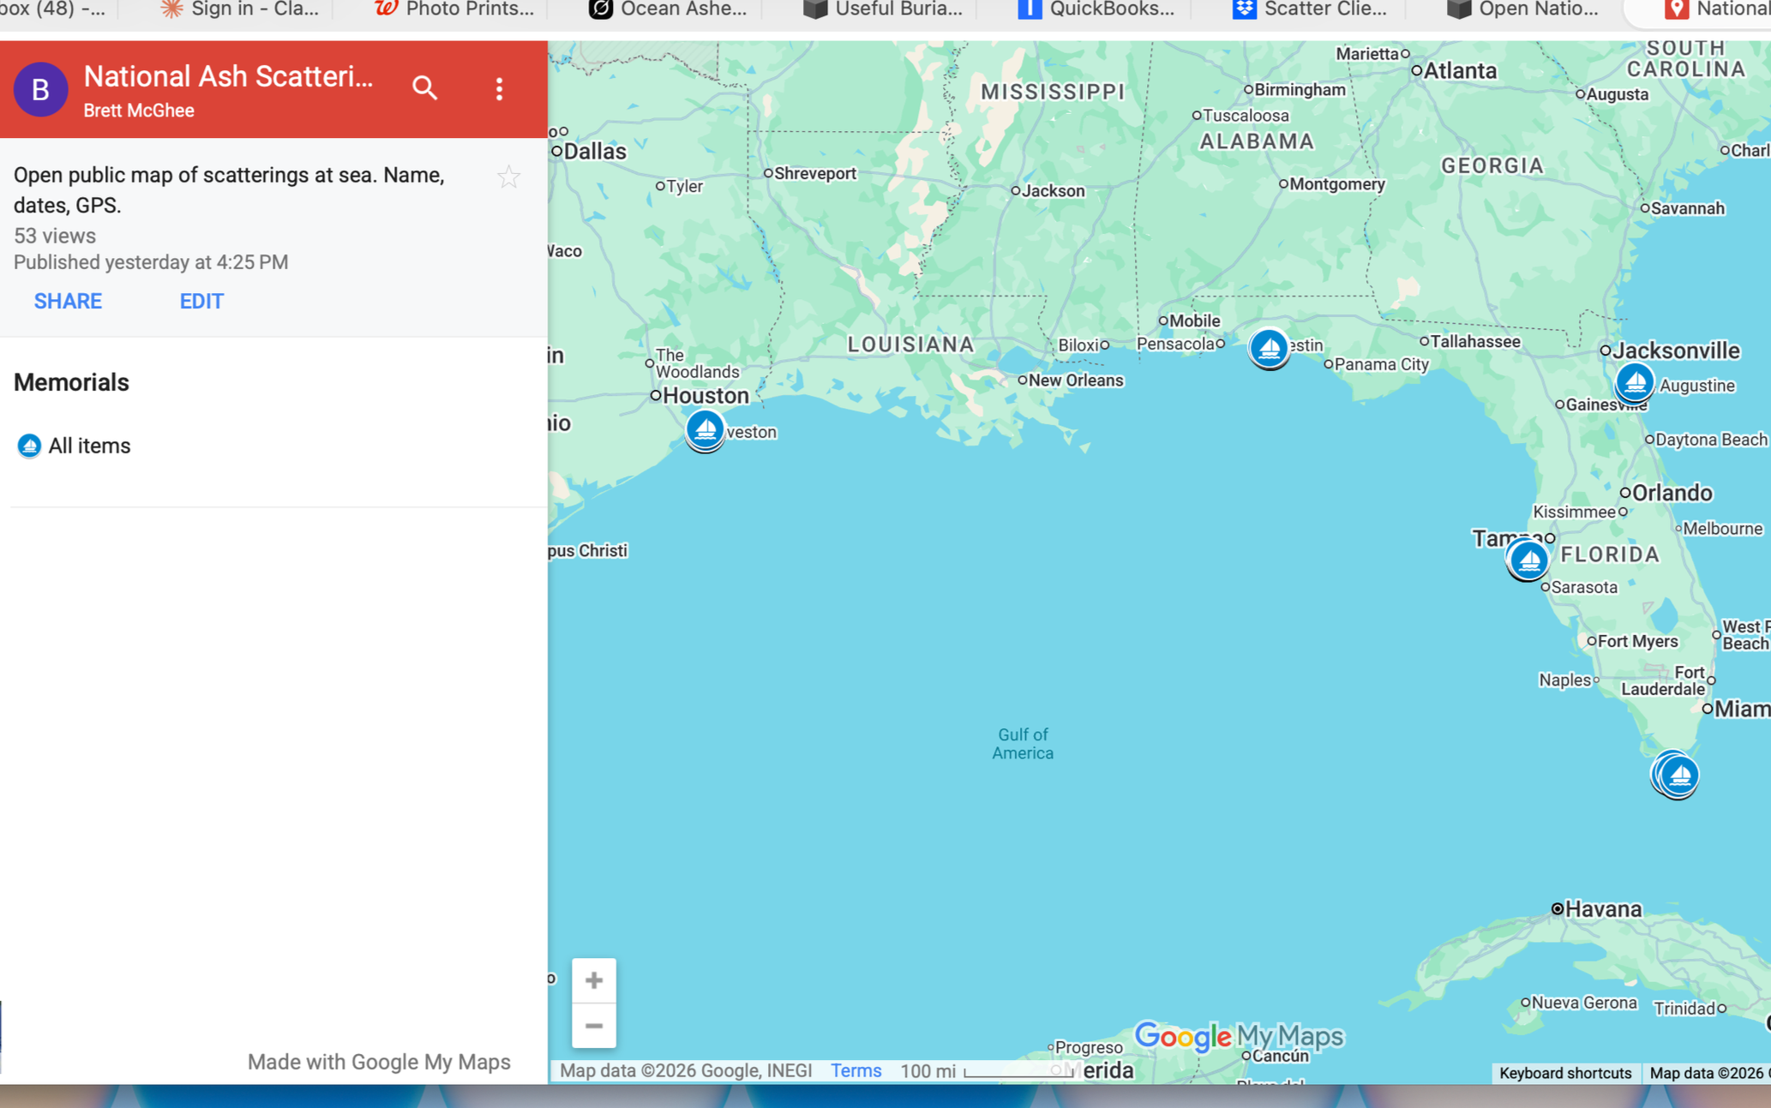Switch to the Photo Prints tab
This screenshot has height=1108, width=1771.
[455, 9]
